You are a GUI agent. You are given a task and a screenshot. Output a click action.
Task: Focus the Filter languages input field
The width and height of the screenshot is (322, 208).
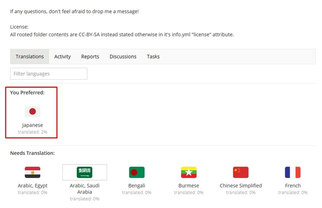pos(49,74)
